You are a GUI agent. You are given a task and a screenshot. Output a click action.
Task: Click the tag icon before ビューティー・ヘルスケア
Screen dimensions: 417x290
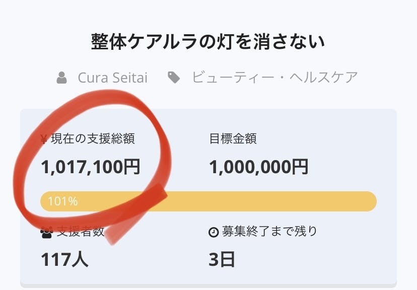(174, 78)
